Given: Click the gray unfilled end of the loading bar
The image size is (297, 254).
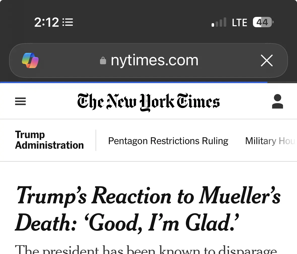Looking at the screenshot, I should point(282,82).
